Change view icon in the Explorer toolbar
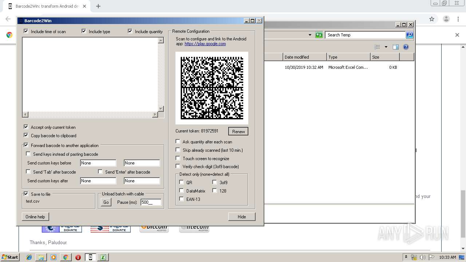Viewport: 466px width, 262px height. click(x=377, y=47)
